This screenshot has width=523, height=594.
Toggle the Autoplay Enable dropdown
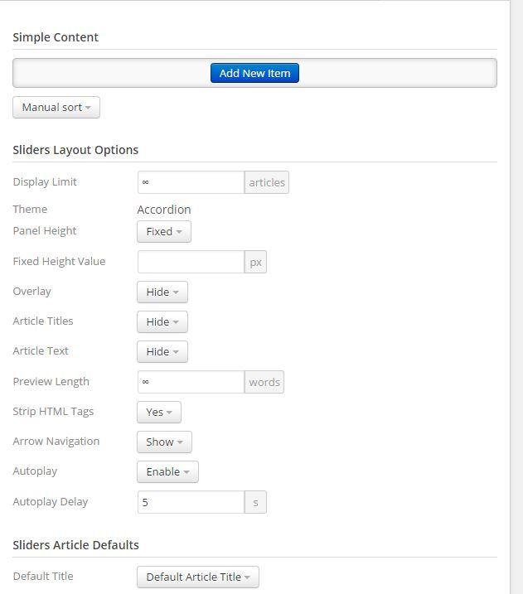(168, 471)
